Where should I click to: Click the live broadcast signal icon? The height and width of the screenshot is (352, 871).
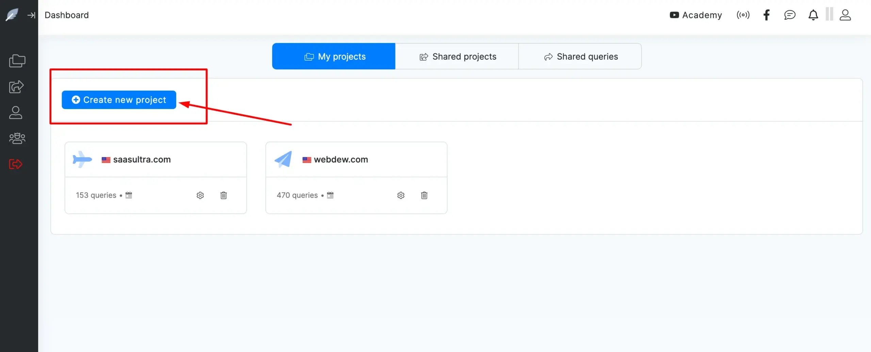tap(743, 15)
